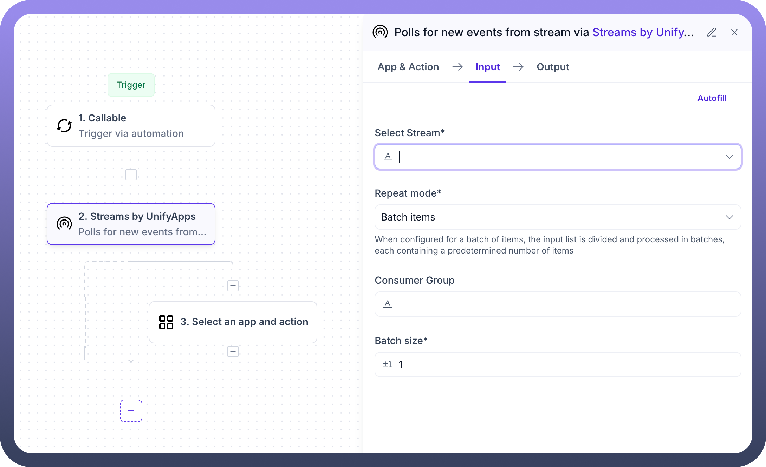This screenshot has height=467, width=766.
Task: Add new step with dashed plus button
Action: point(131,411)
